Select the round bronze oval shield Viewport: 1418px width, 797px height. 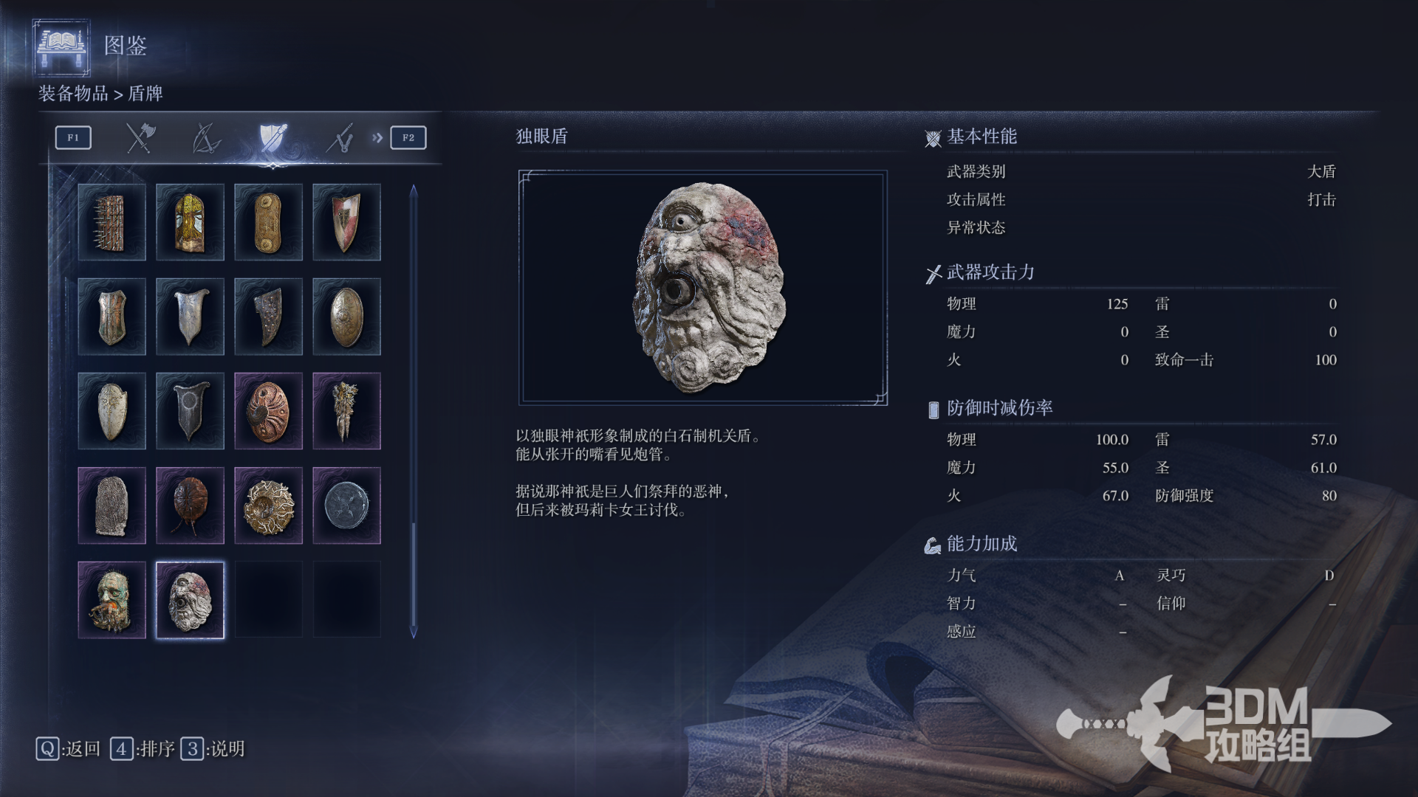click(346, 317)
